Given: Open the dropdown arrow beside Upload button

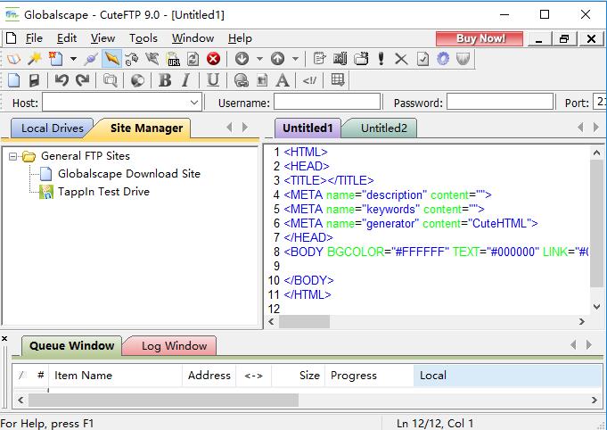Looking at the screenshot, I should coord(295,59).
